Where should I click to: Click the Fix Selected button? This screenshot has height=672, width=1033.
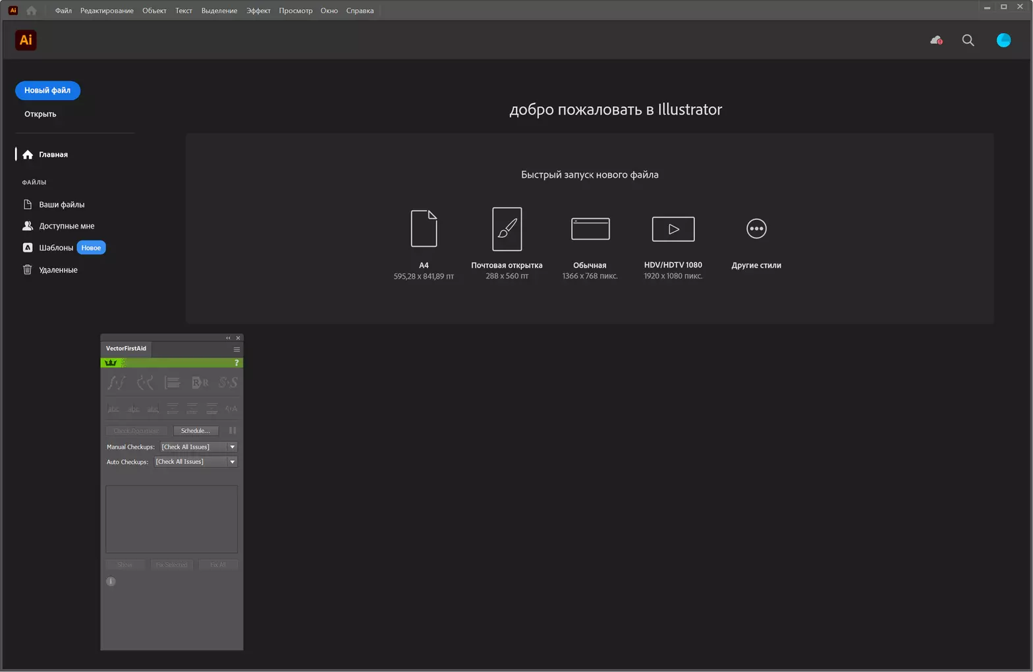[171, 565]
